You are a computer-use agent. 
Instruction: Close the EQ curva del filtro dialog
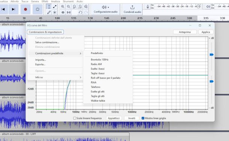pyautogui.click(x=210, y=25)
